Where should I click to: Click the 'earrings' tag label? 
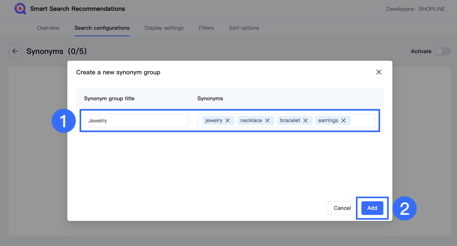point(328,121)
